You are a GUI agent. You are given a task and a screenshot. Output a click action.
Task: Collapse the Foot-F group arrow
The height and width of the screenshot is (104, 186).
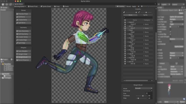pyautogui.click(x=128, y=38)
